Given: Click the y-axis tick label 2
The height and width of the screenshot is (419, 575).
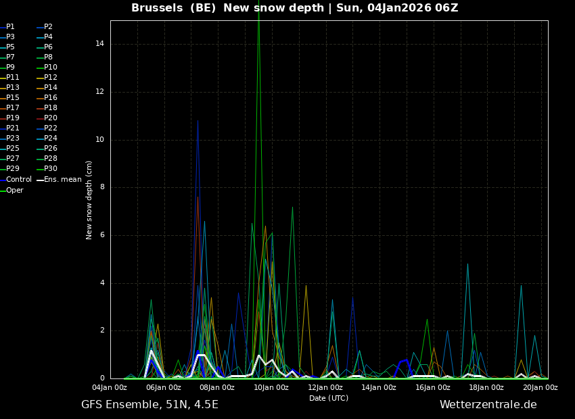Looking at the screenshot, I should [x=102, y=330].
